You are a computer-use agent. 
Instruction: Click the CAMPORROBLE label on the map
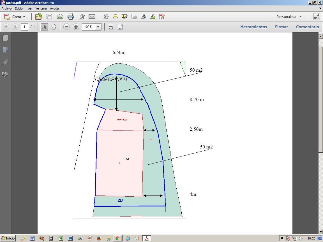[x=112, y=80]
